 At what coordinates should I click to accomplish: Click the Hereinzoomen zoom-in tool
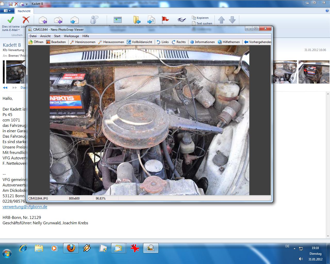coord(83,42)
